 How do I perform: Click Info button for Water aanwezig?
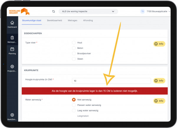tap(159, 101)
